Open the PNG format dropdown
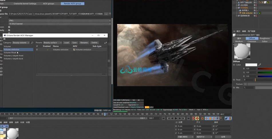 pyautogui.click(x=60, y=21)
